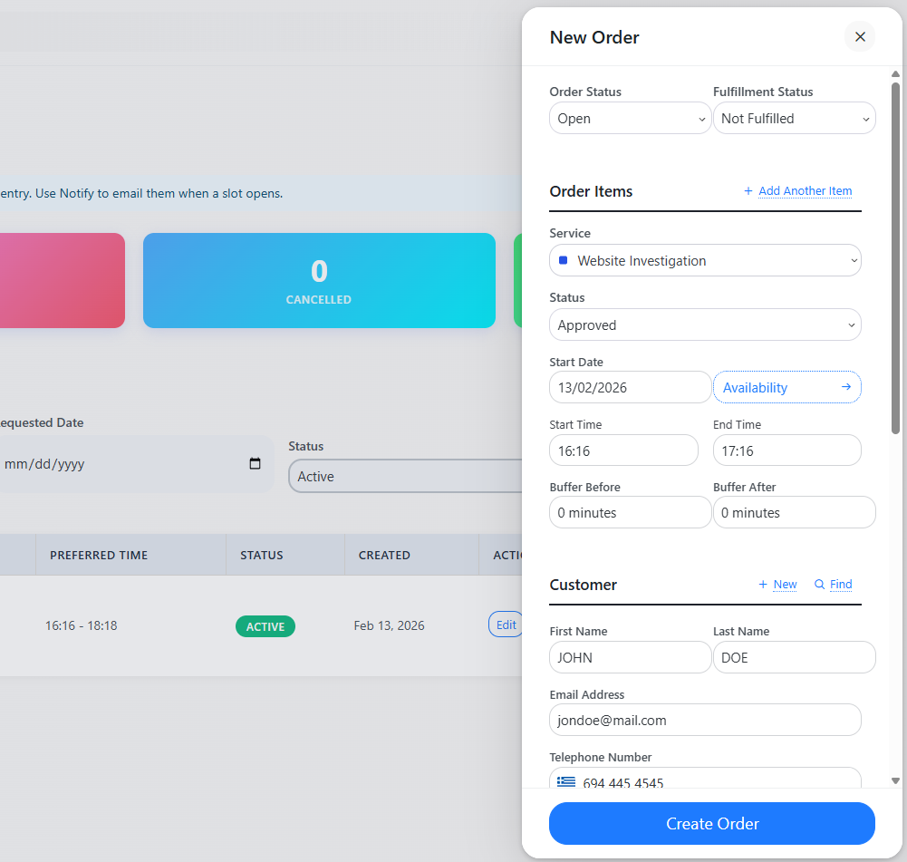The image size is (907, 862).
Task: Click the Email Address field
Action: [x=705, y=721]
